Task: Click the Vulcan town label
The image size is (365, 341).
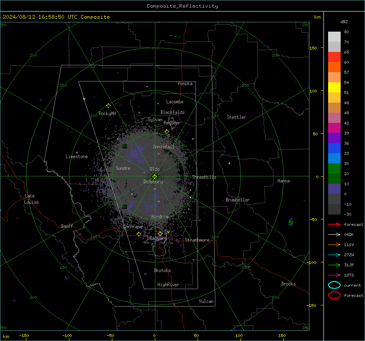Action: [206, 301]
